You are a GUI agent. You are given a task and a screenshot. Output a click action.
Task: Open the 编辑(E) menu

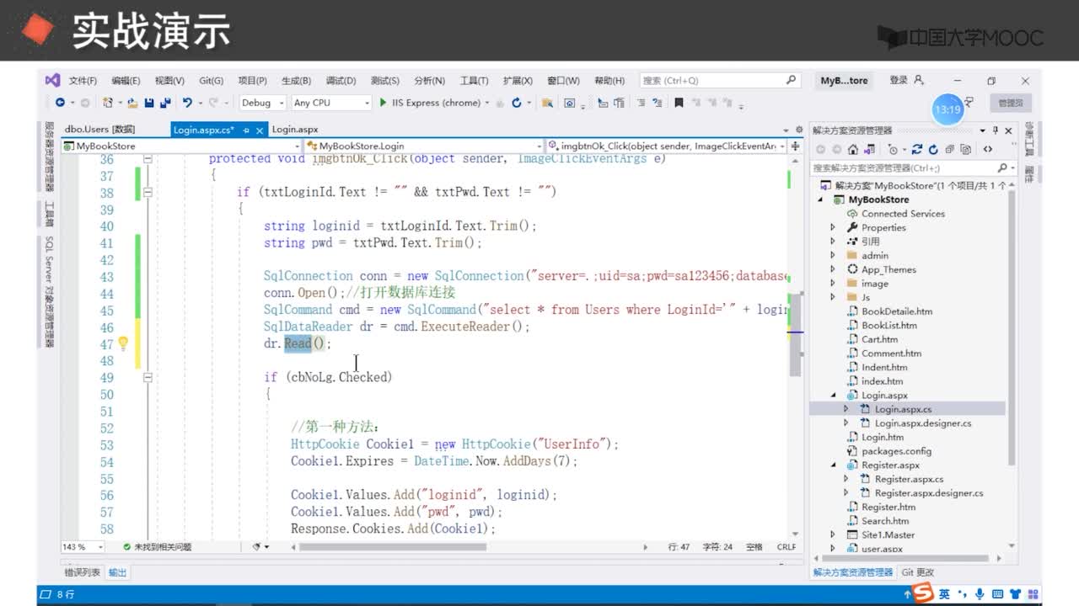pyautogui.click(x=126, y=81)
